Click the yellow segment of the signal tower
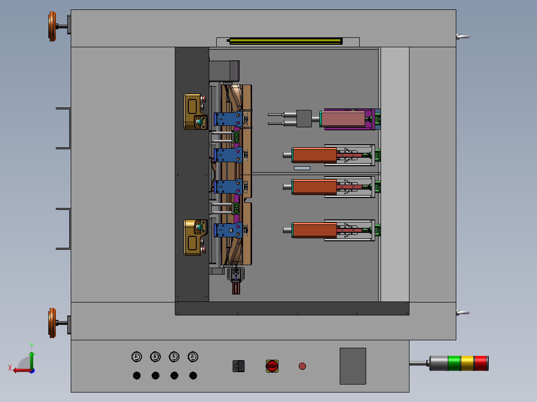The width and height of the screenshot is (537, 402). tap(467, 363)
